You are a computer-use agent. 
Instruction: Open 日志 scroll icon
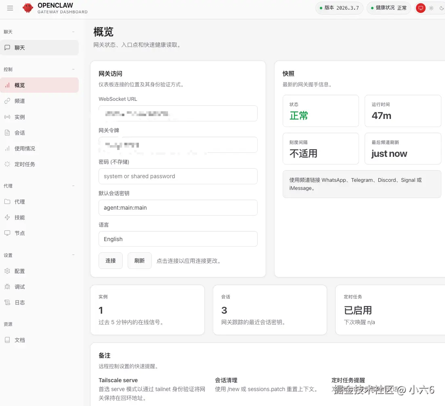[x=7, y=302]
